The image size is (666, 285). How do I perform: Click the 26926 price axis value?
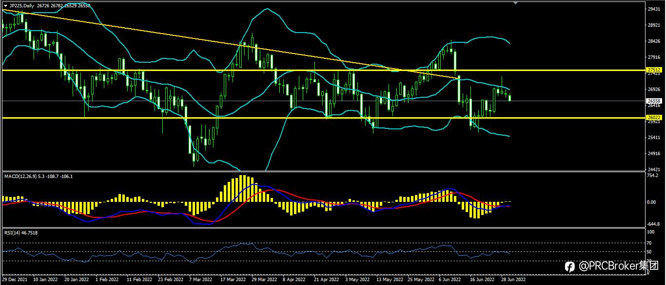pos(654,89)
